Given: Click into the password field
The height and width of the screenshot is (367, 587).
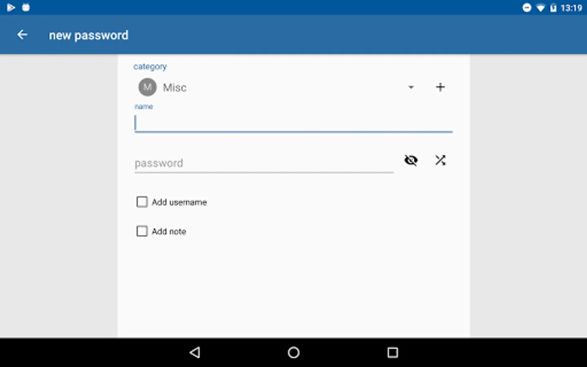Looking at the screenshot, I should pyautogui.click(x=264, y=163).
